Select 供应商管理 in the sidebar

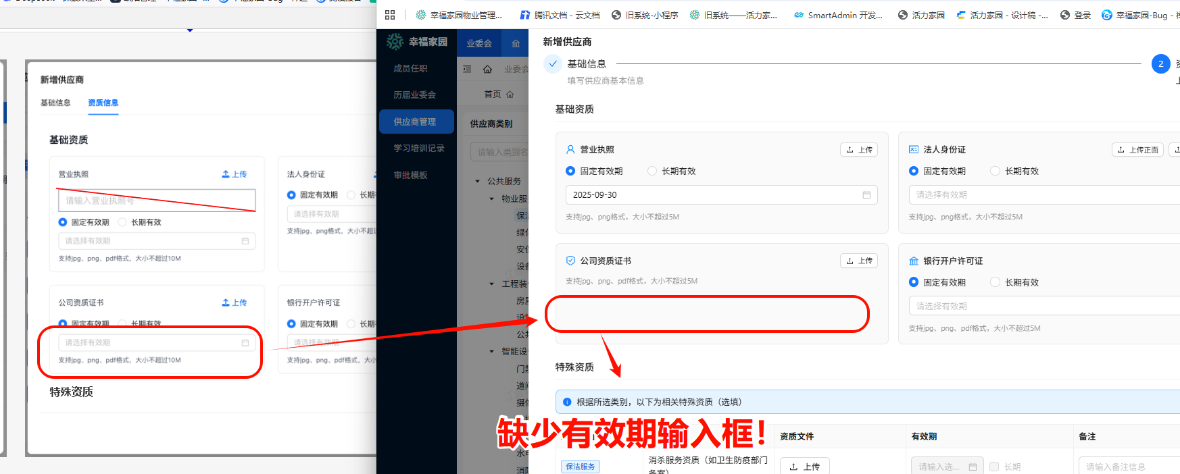[416, 122]
